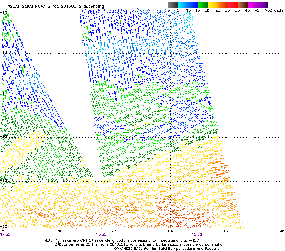Click the yellow 20-25 knots legend swatch
Image resolution: width=285 pixels, height=251 pixels.
click(x=213, y=5)
